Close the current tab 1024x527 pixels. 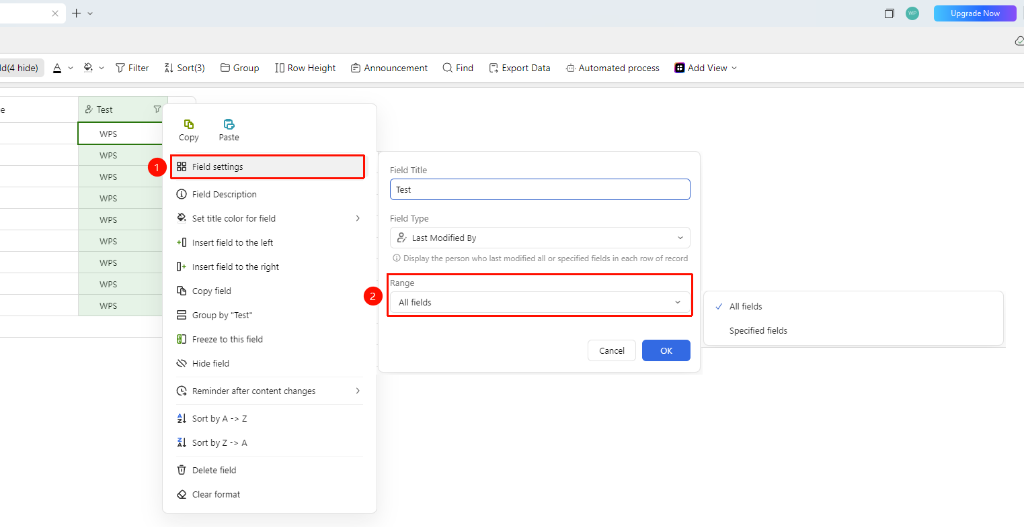[x=55, y=13]
